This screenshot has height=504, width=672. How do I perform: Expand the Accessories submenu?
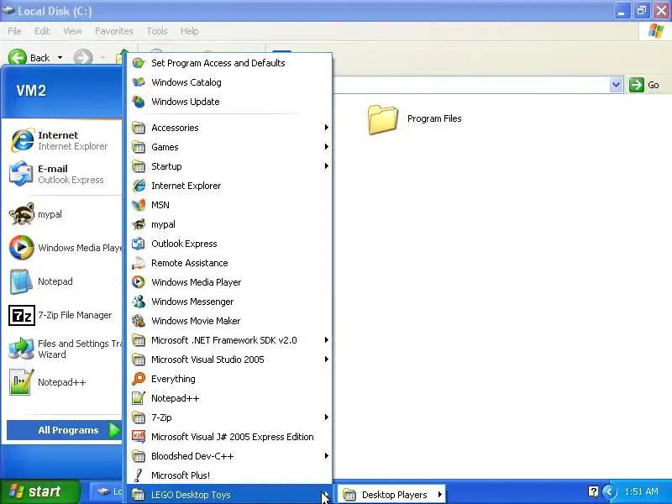pos(229,128)
